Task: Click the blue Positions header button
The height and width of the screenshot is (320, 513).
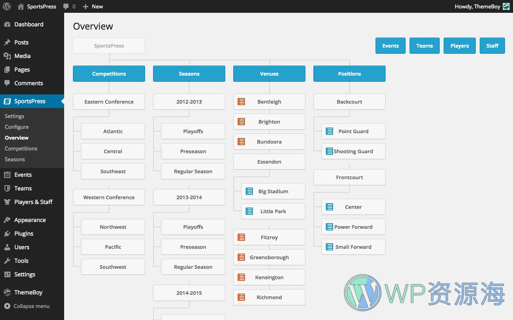Action: 349,74
